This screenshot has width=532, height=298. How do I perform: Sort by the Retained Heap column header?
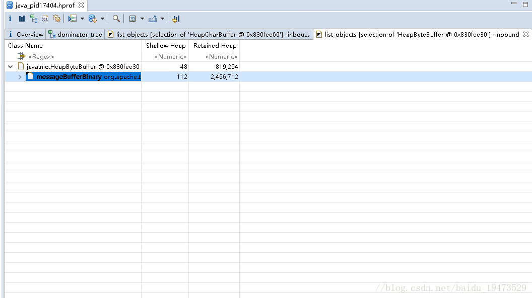tap(215, 46)
